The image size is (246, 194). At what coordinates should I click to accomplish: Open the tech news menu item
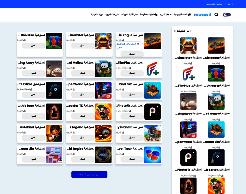pyautogui.click(x=134, y=15)
